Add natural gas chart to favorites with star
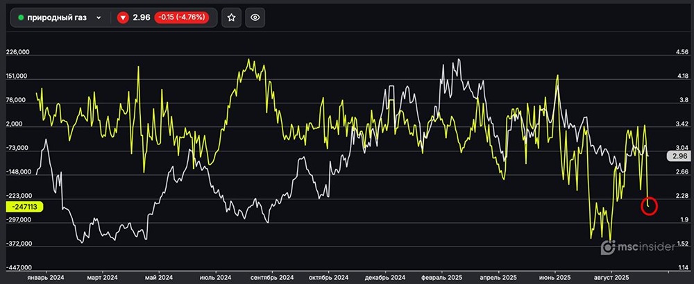The height and width of the screenshot is (284, 694). coord(232,17)
